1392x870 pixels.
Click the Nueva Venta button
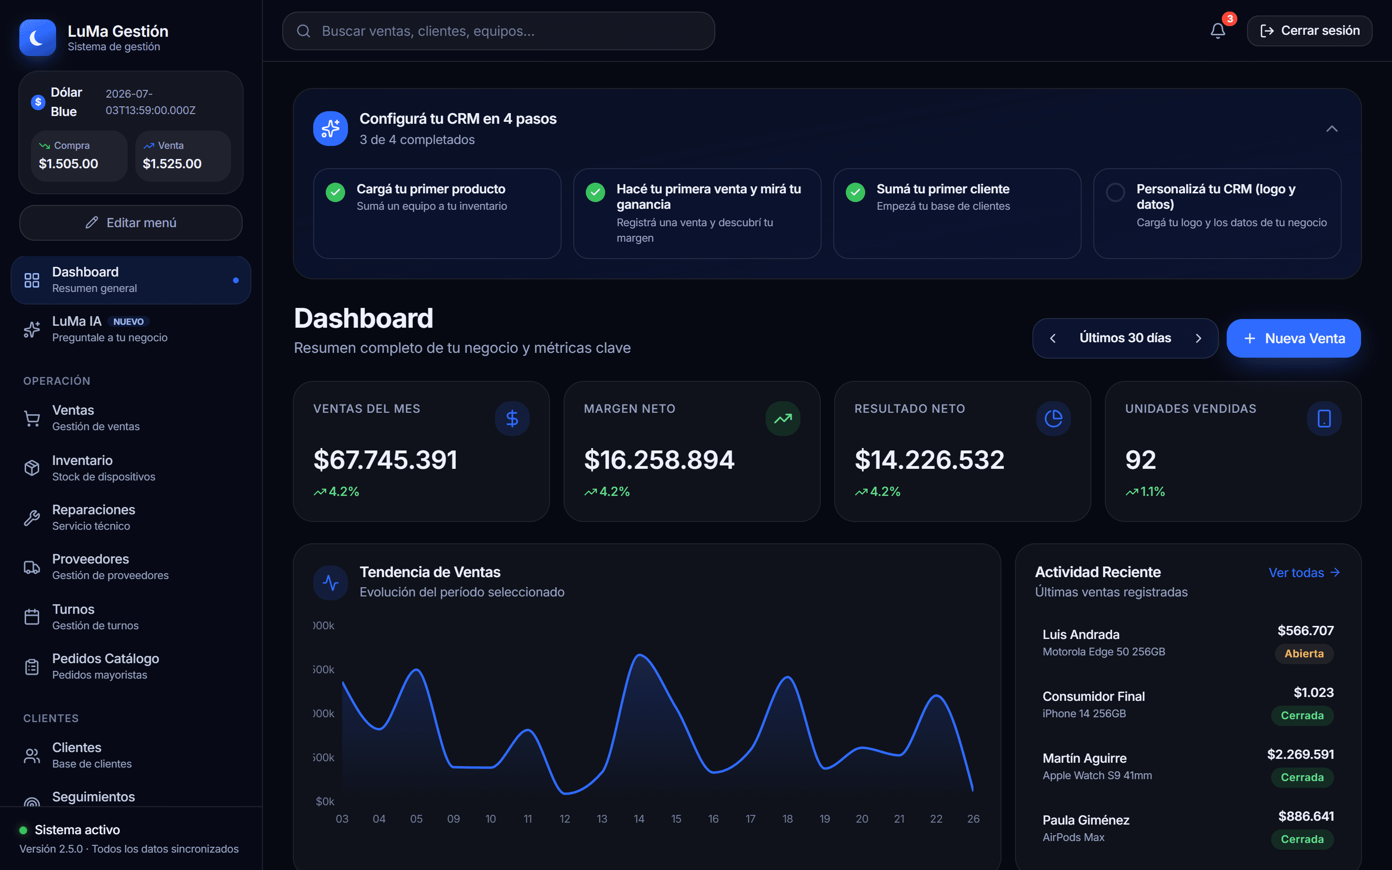pos(1293,338)
